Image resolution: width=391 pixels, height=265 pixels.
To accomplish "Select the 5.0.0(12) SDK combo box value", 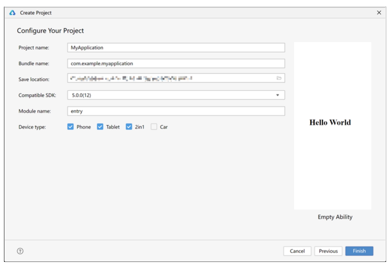I will (x=170, y=95).
